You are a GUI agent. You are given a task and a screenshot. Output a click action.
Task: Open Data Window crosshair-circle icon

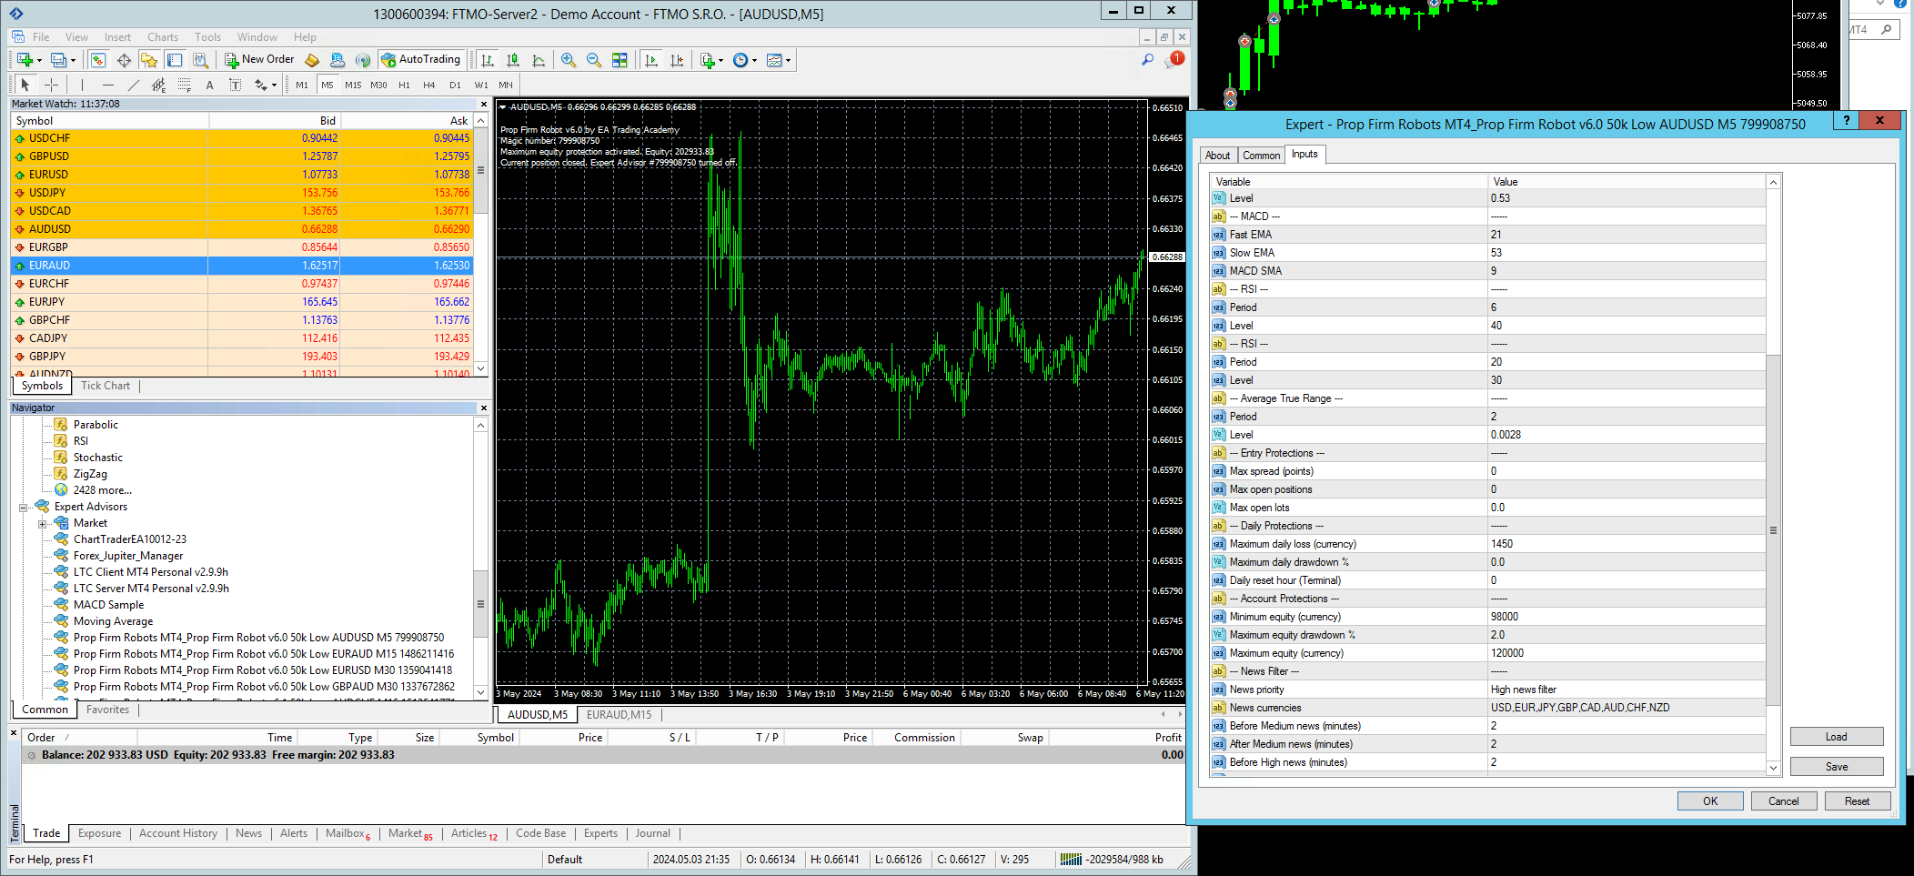(x=124, y=60)
